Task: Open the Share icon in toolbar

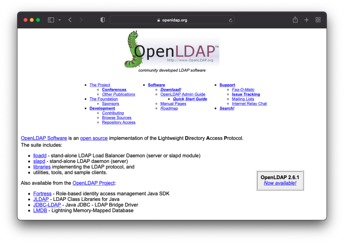Action: [x=295, y=20]
